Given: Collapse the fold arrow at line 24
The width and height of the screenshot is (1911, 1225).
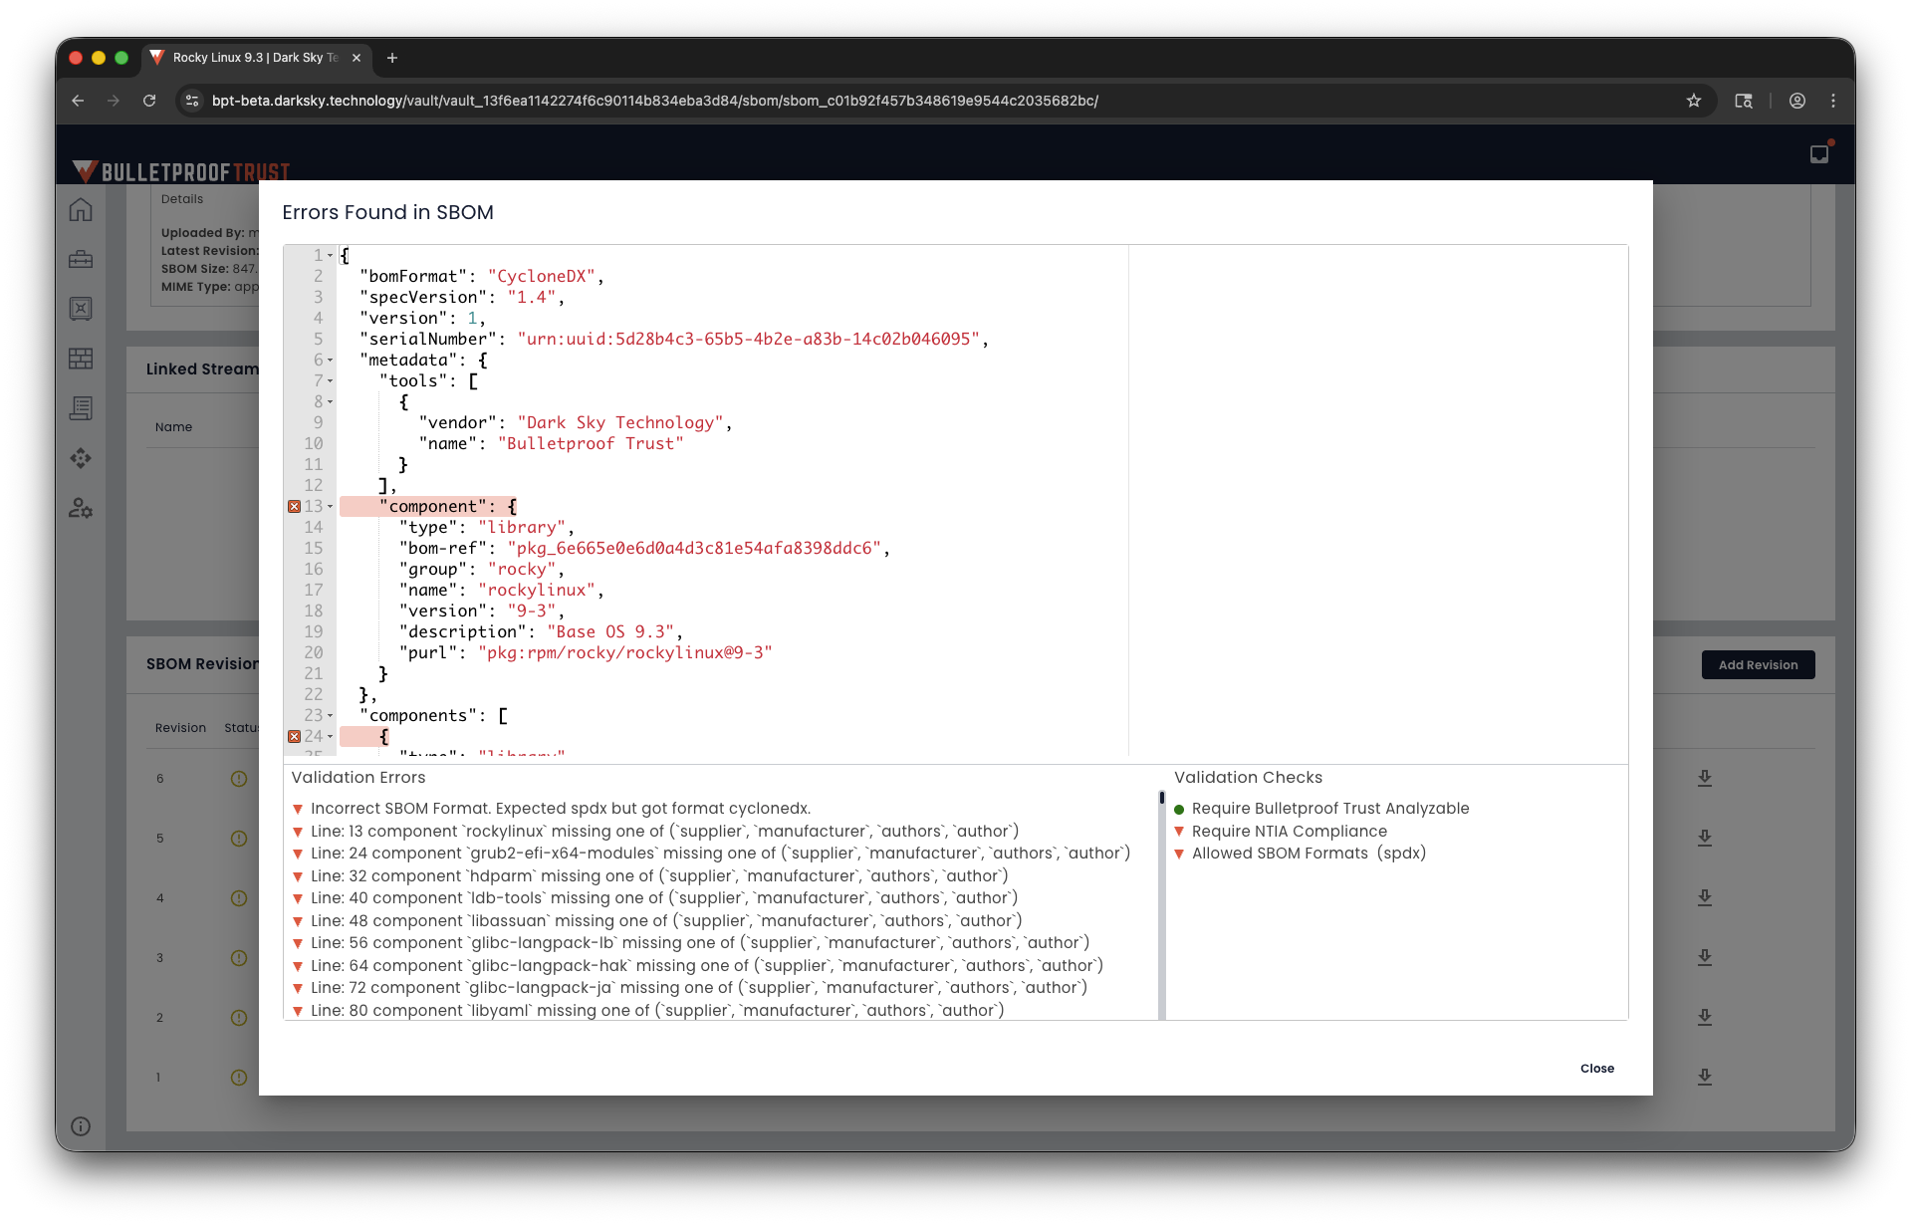Looking at the screenshot, I should pos(331,737).
